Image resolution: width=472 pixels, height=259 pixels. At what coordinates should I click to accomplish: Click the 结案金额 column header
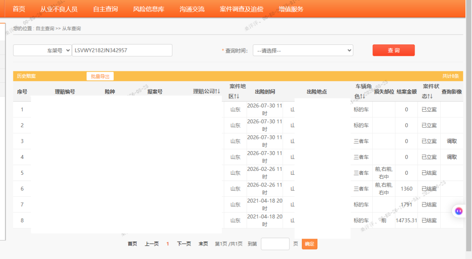click(407, 92)
